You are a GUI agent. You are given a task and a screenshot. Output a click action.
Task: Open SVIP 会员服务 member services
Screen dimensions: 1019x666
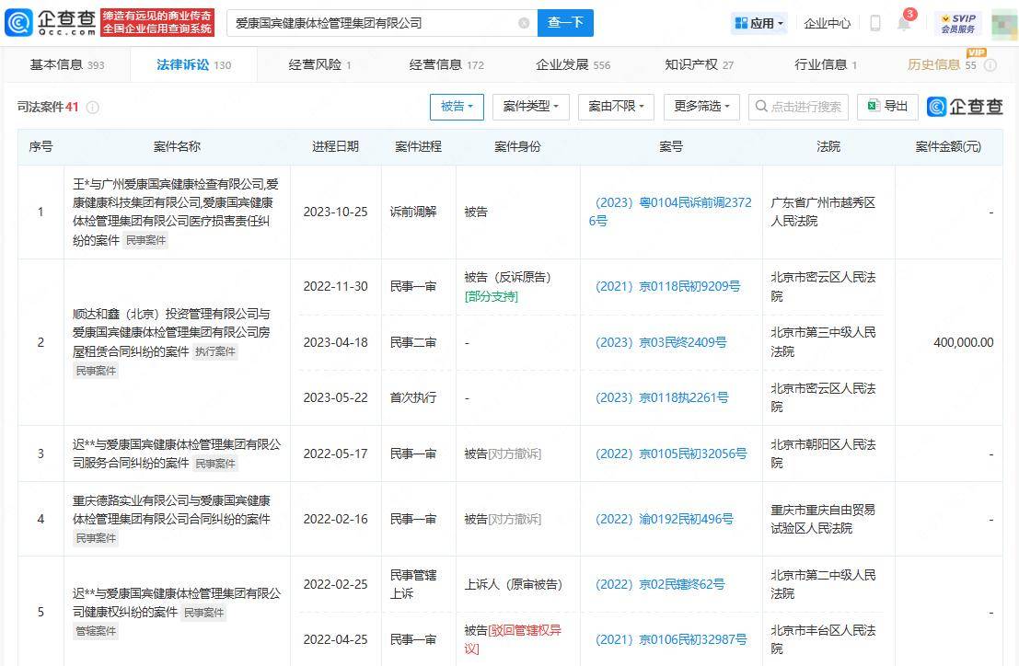957,23
